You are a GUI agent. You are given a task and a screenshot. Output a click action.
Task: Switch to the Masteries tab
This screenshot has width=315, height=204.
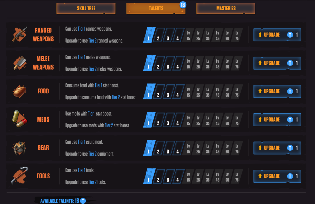226,8
